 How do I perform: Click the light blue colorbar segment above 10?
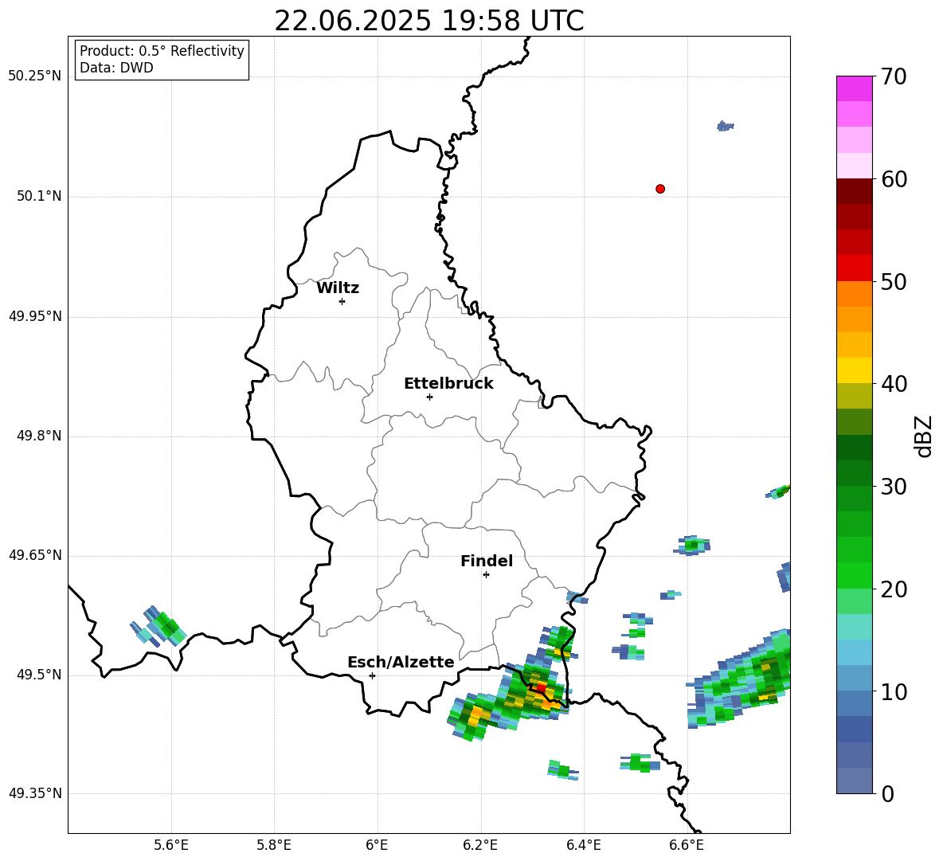click(854, 652)
